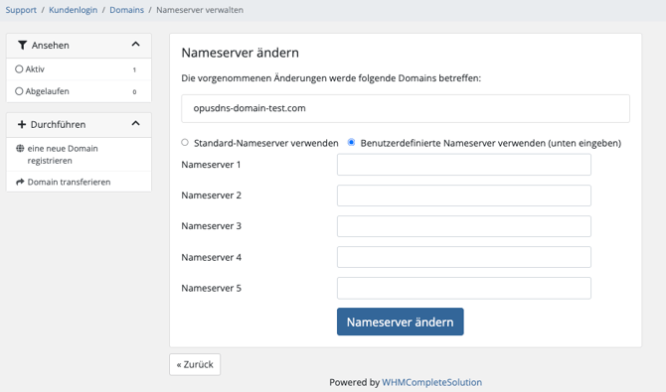The image size is (666, 392).
Task: Click the Nameserver ändern submit button
Action: pyautogui.click(x=401, y=322)
